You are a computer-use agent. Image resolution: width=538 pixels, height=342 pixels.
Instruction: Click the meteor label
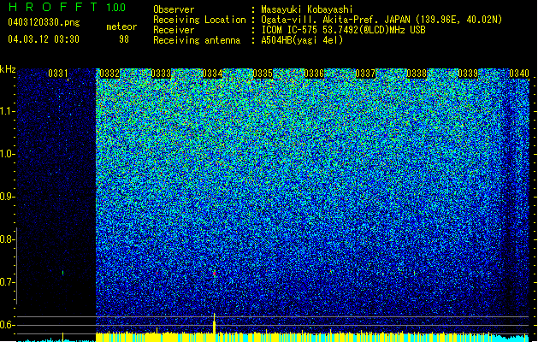coord(121,27)
